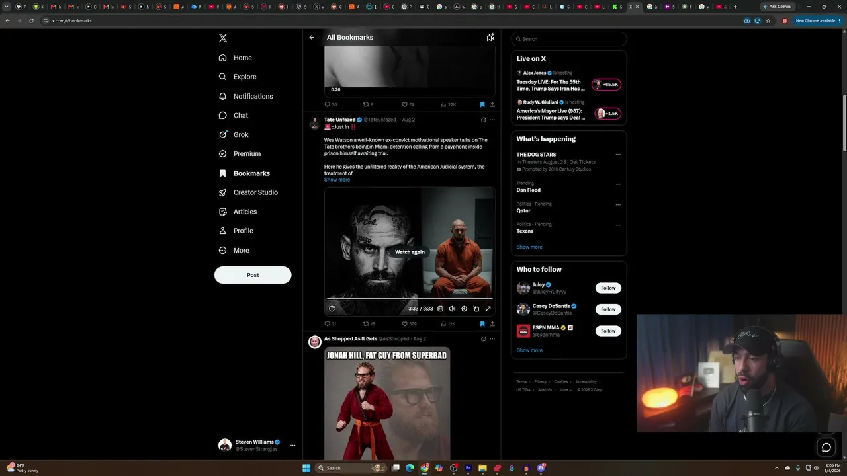Viewport: 847px width, 476px height.
Task: Join Alex Jones live with +65.5K listeners
Action: 606,85
